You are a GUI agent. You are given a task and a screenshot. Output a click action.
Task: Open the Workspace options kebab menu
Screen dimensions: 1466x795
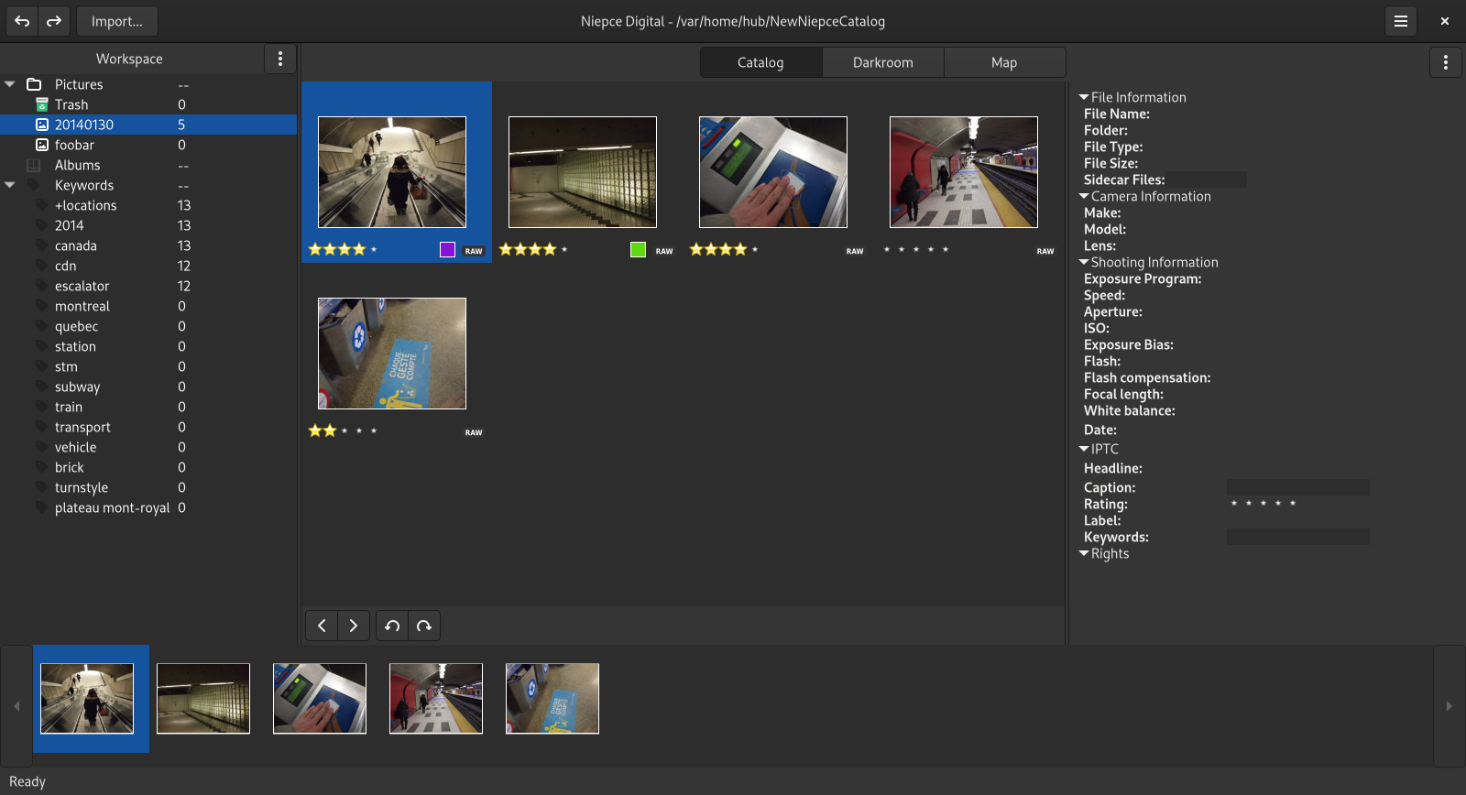(280, 59)
